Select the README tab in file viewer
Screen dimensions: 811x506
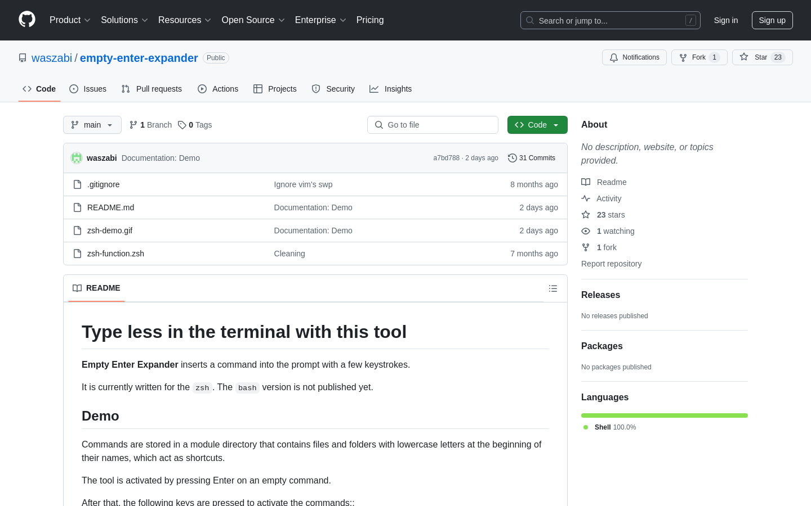(x=96, y=288)
